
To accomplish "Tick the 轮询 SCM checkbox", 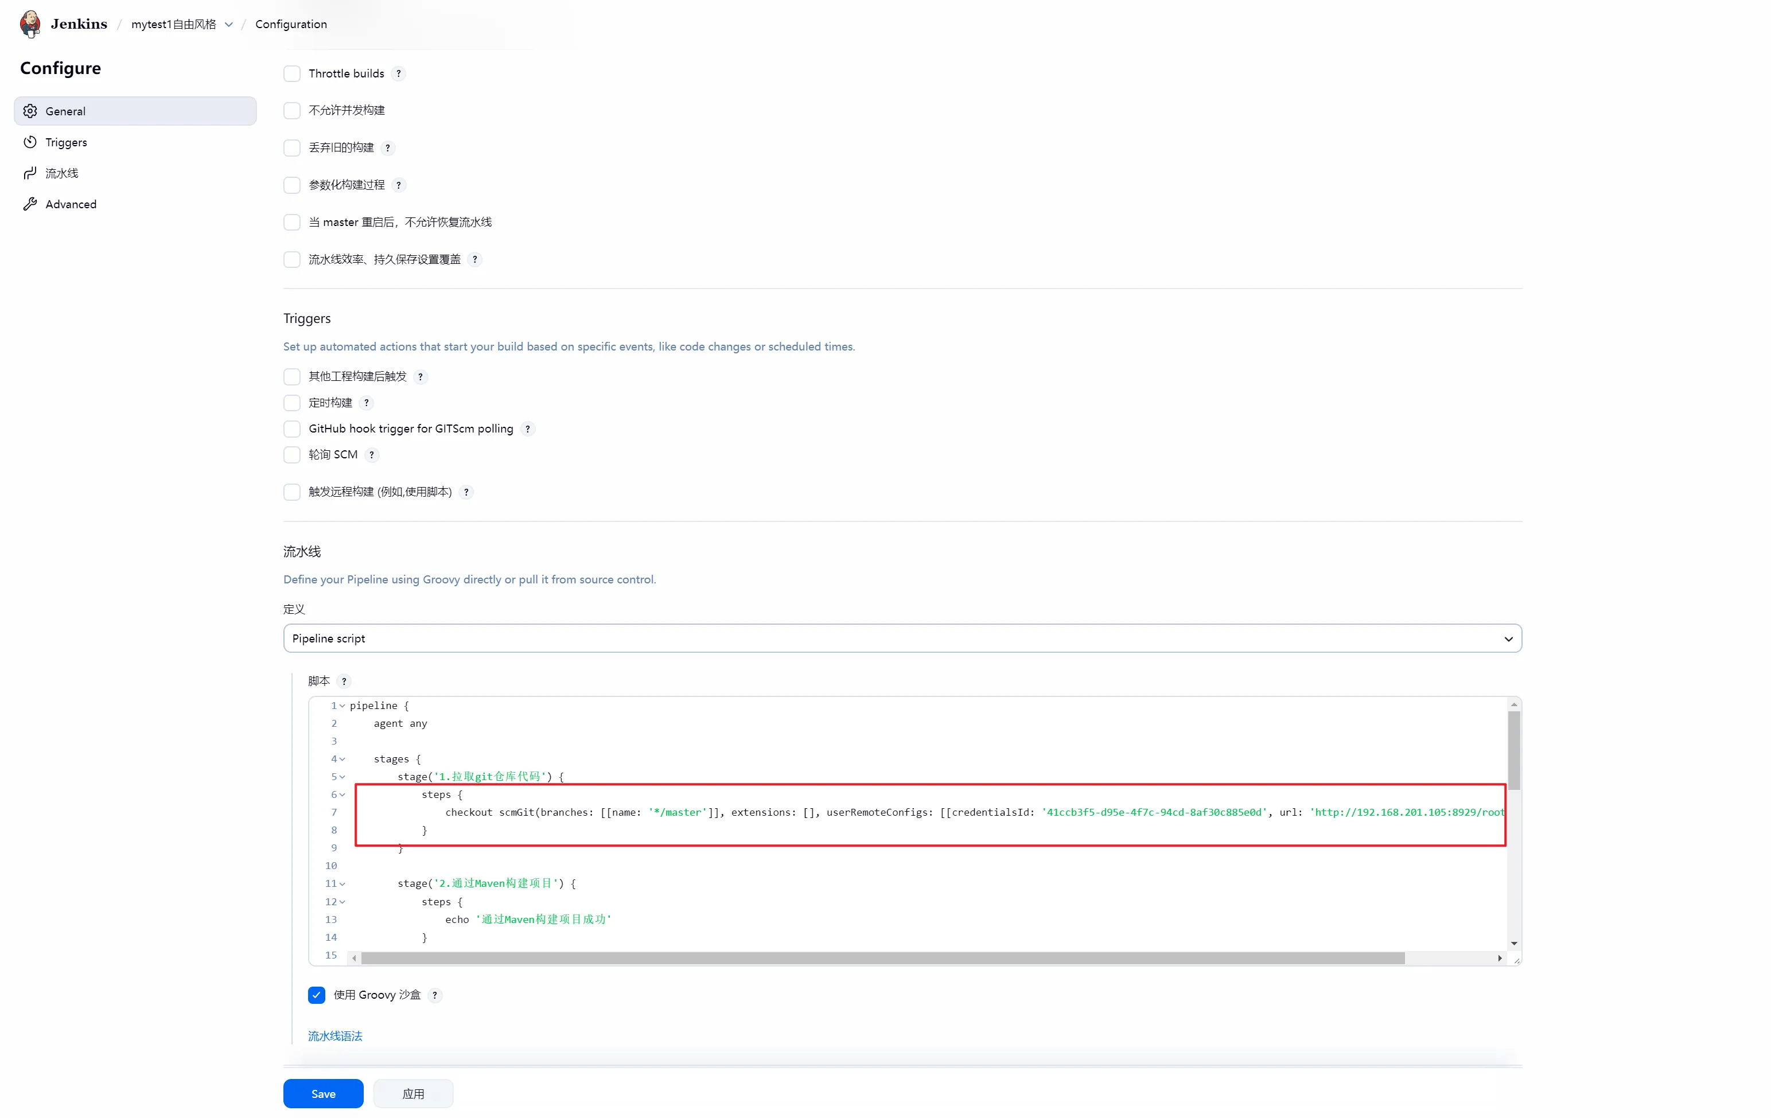I will pyautogui.click(x=292, y=454).
